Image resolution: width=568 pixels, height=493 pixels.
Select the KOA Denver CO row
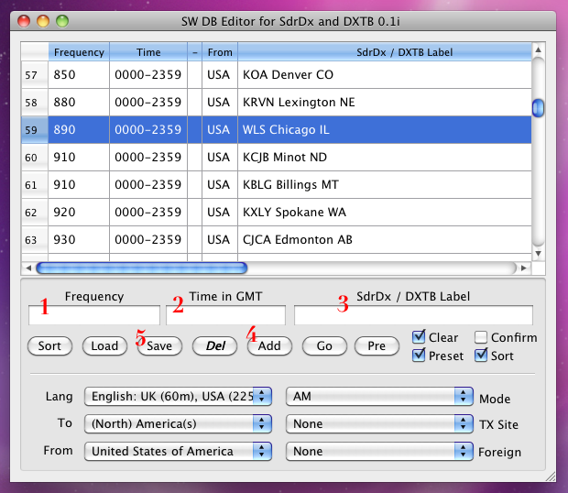[277, 74]
